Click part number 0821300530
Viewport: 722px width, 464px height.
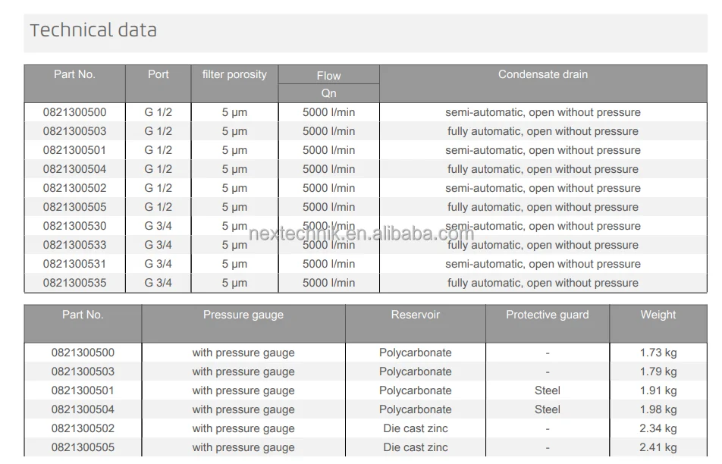pyautogui.click(x=74, y=226)
